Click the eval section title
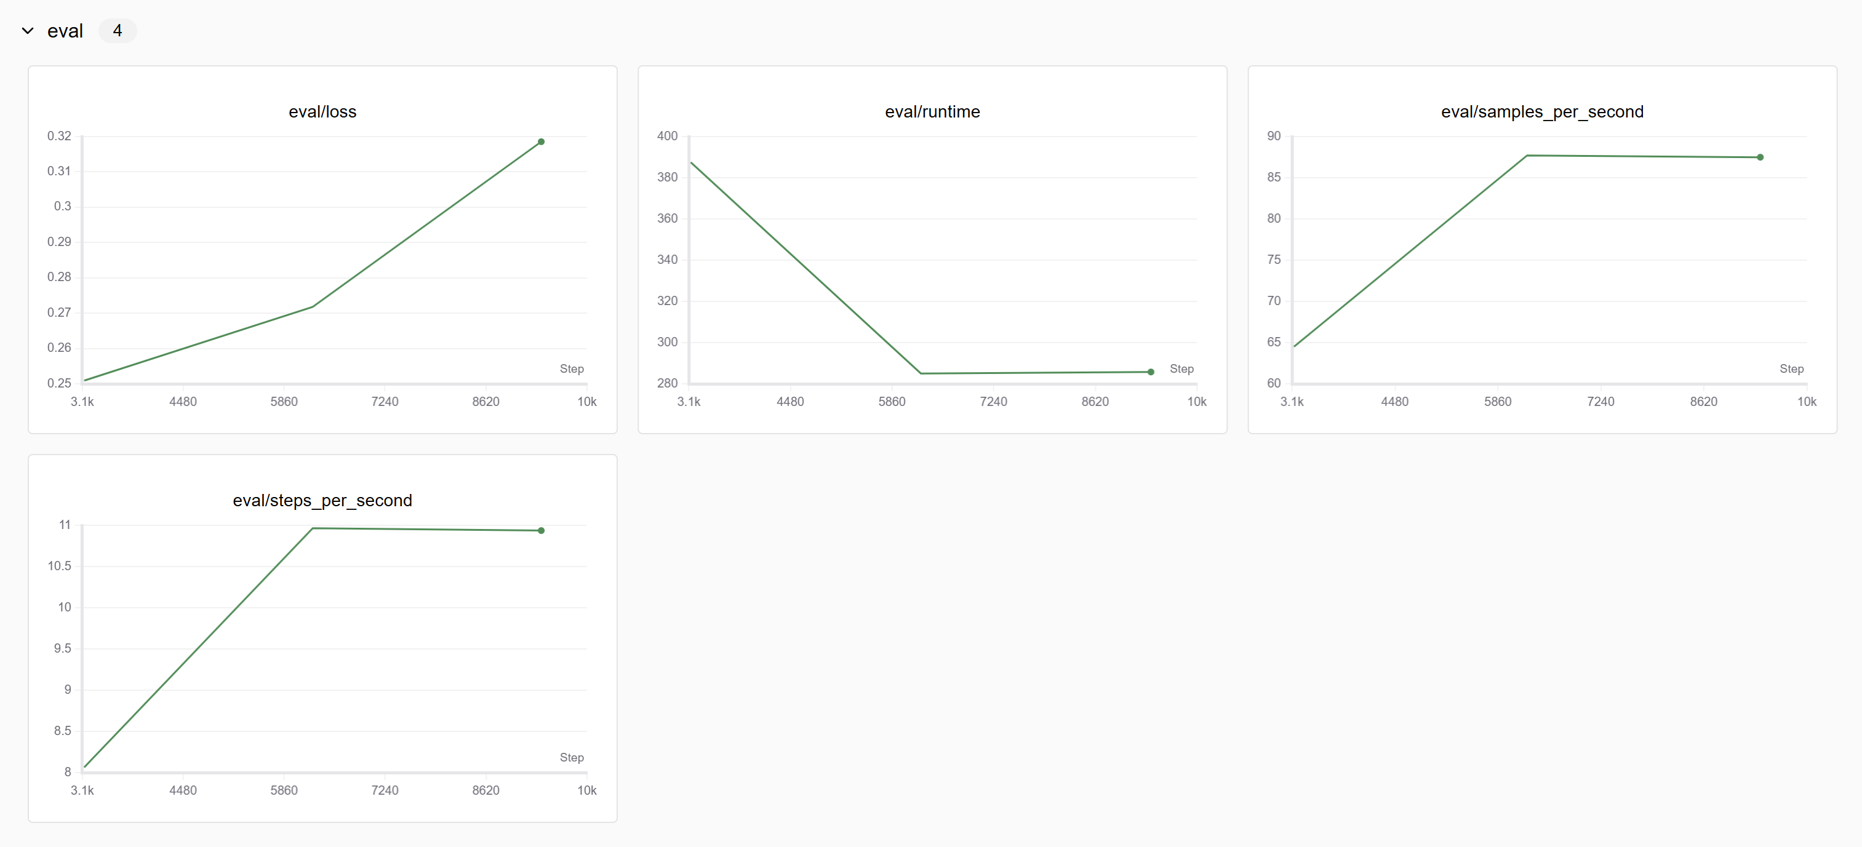Image resolution: width=1862 pixels, height=847 pixels. [x=65, y=31]
